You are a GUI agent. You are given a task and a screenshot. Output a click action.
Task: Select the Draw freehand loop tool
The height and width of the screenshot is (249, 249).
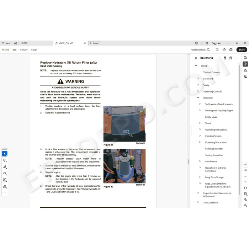[x=5, y=174]
